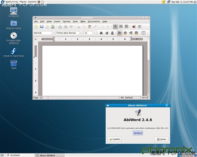The image size is (197, 157).
Task: Open the View menu
Action: (49, 22)
